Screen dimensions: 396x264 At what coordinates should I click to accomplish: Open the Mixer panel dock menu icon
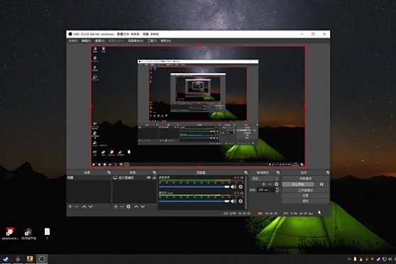pos(246,172)
